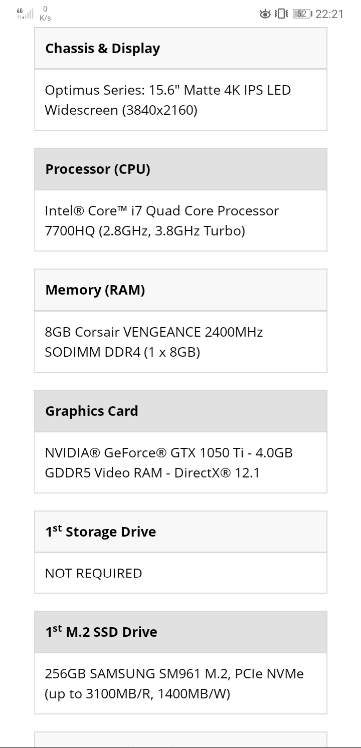Select the Chassis & Display header
This screenshot has height=748, width=361.
pos(180,49)
